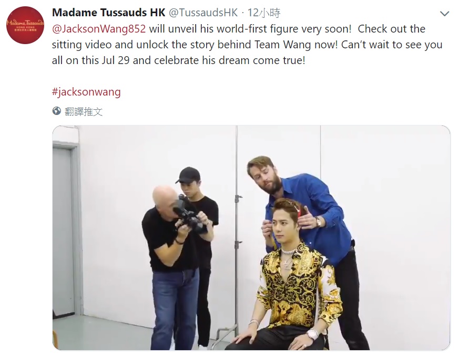The height and width of the screenshot is (357, 459).
Task: Visit the @TussaudsHK handle link
Action: coord(203,13)
